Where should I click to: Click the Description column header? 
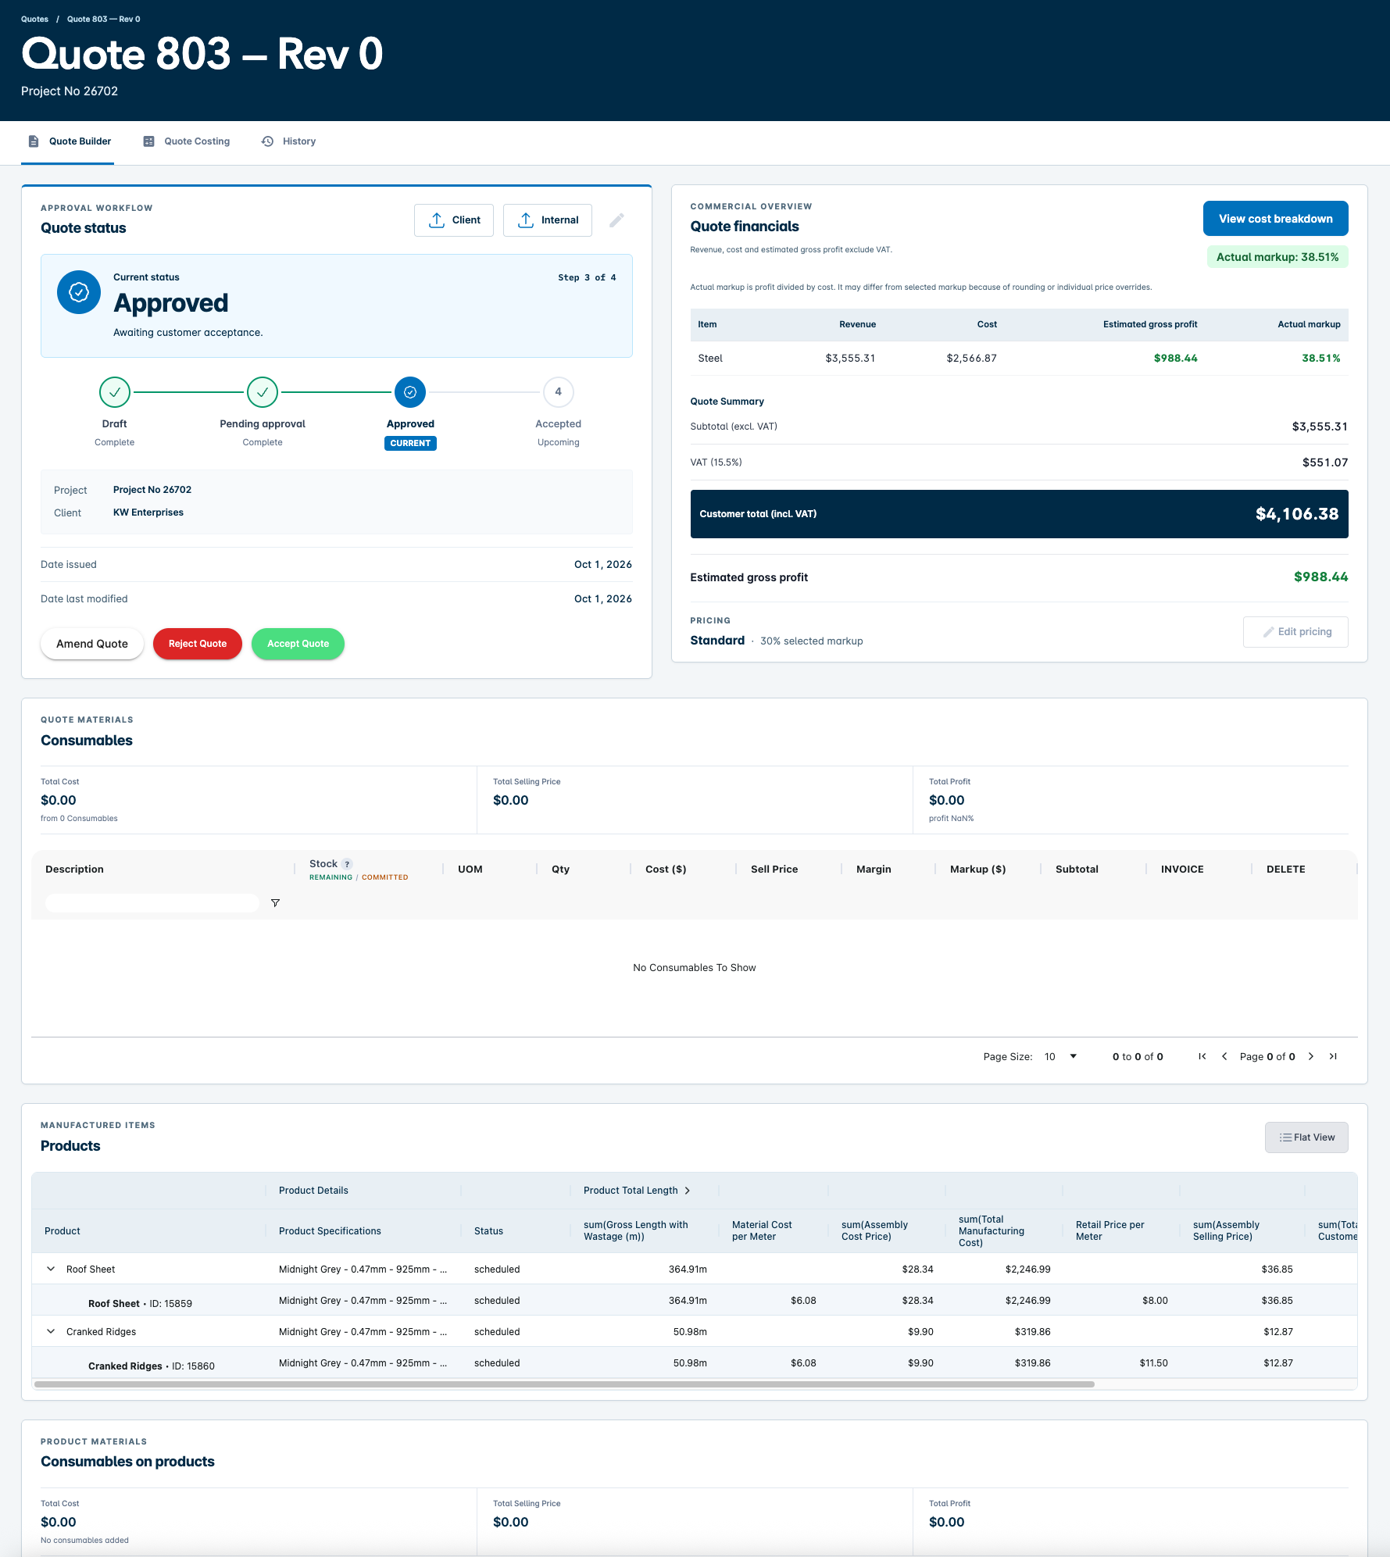[74, 870]
